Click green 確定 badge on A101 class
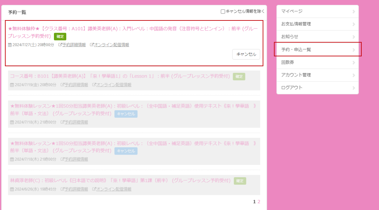379x210 pixels. [x=60, y=36]
